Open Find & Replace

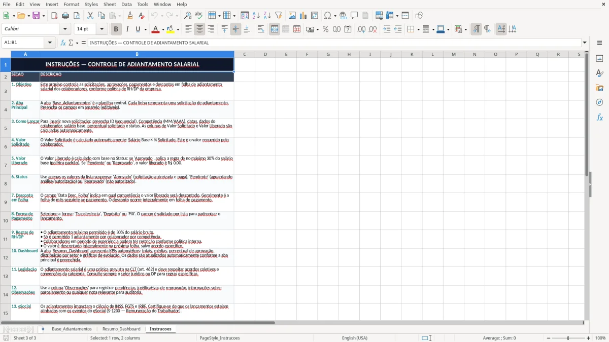pos(188,16)
